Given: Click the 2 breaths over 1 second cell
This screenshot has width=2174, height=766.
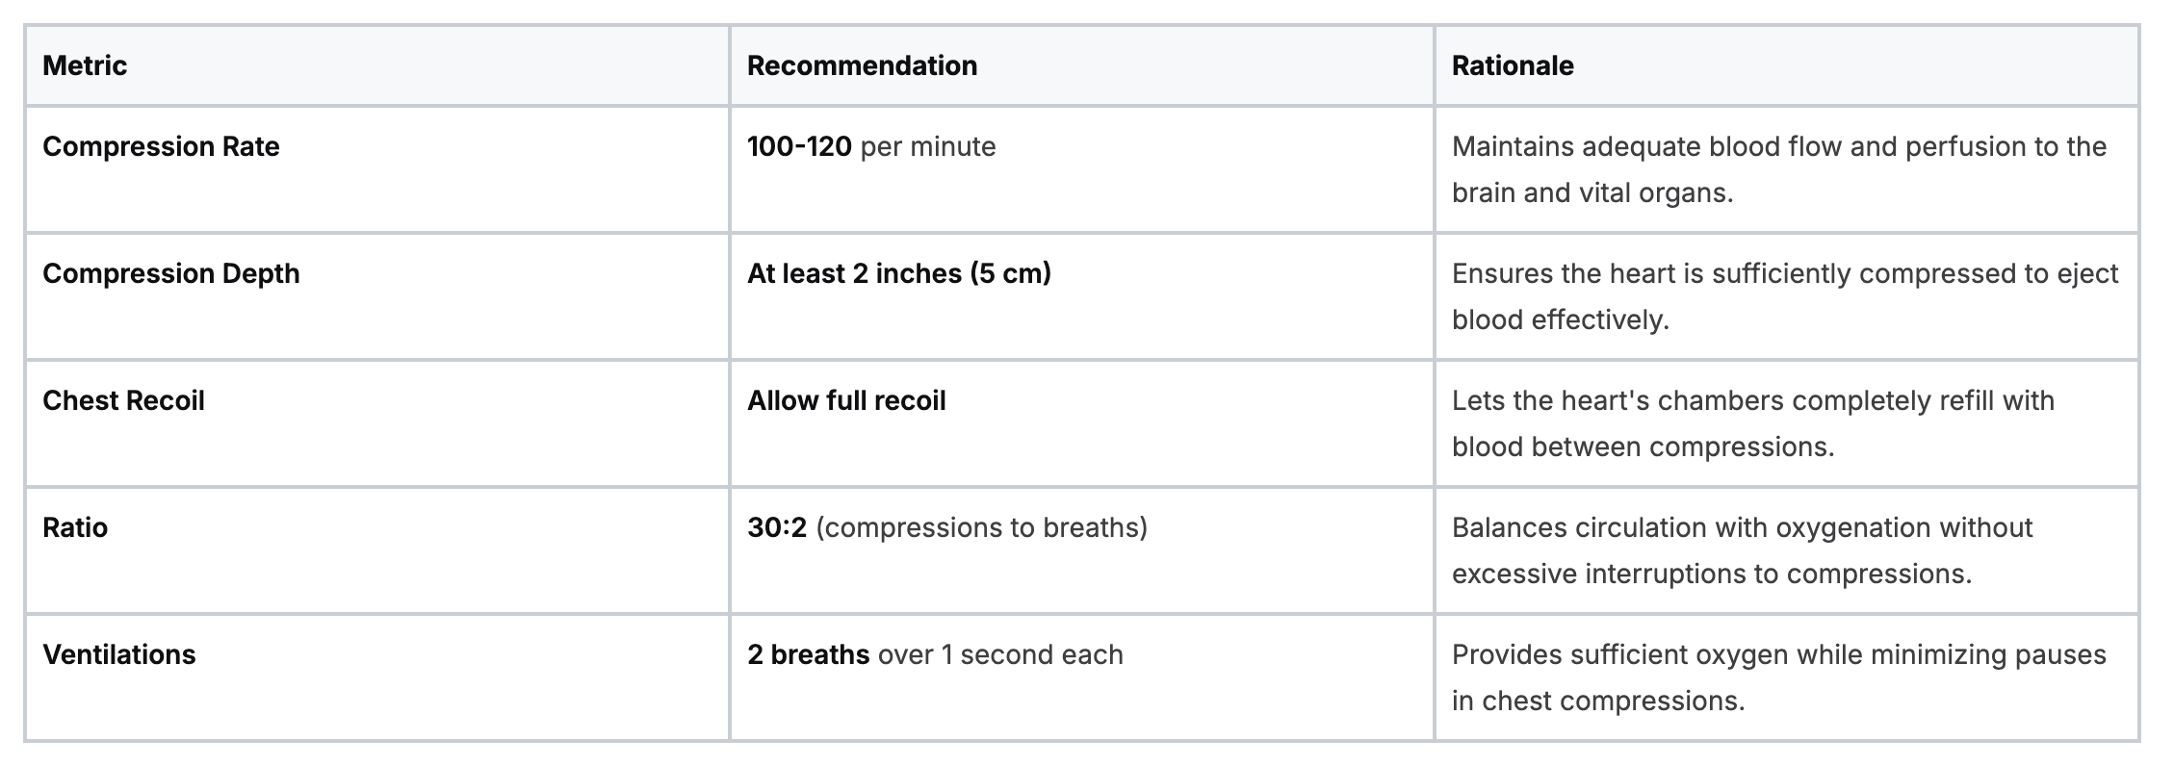Looking at the screenshot, I should point(935,654).
